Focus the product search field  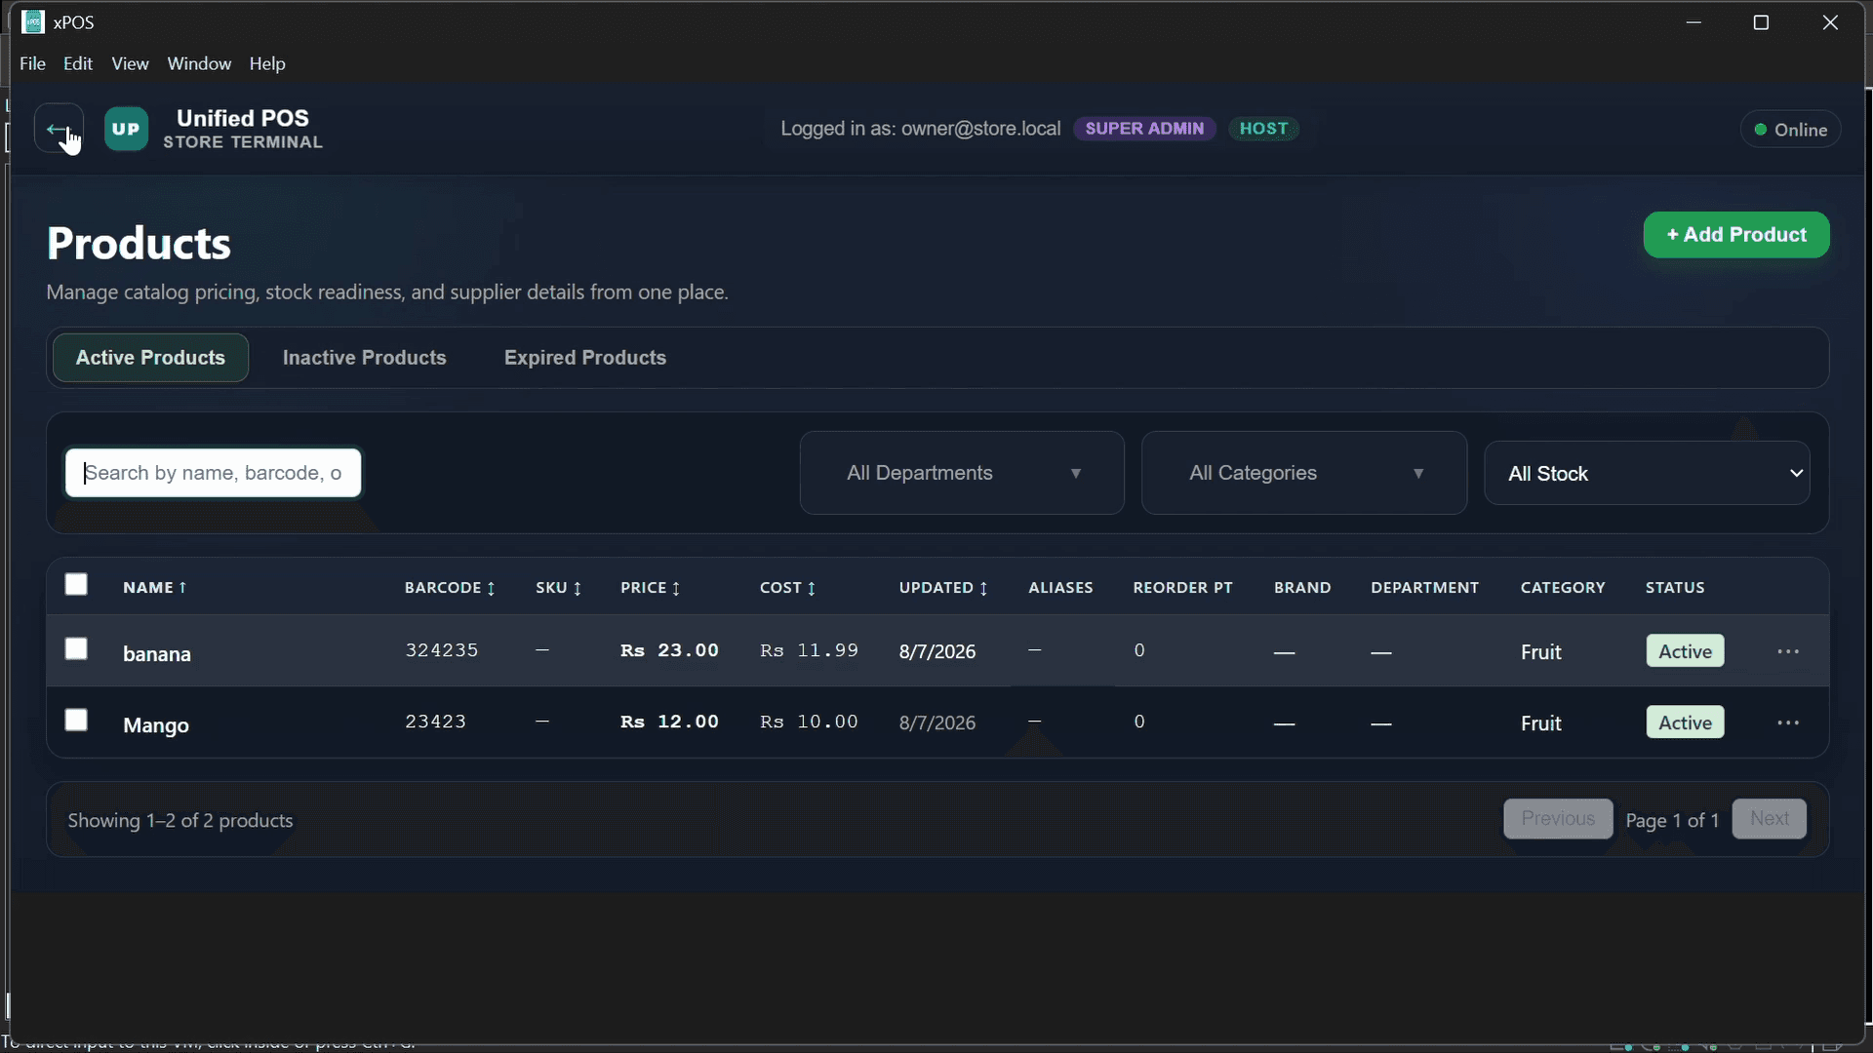[214, 473]
